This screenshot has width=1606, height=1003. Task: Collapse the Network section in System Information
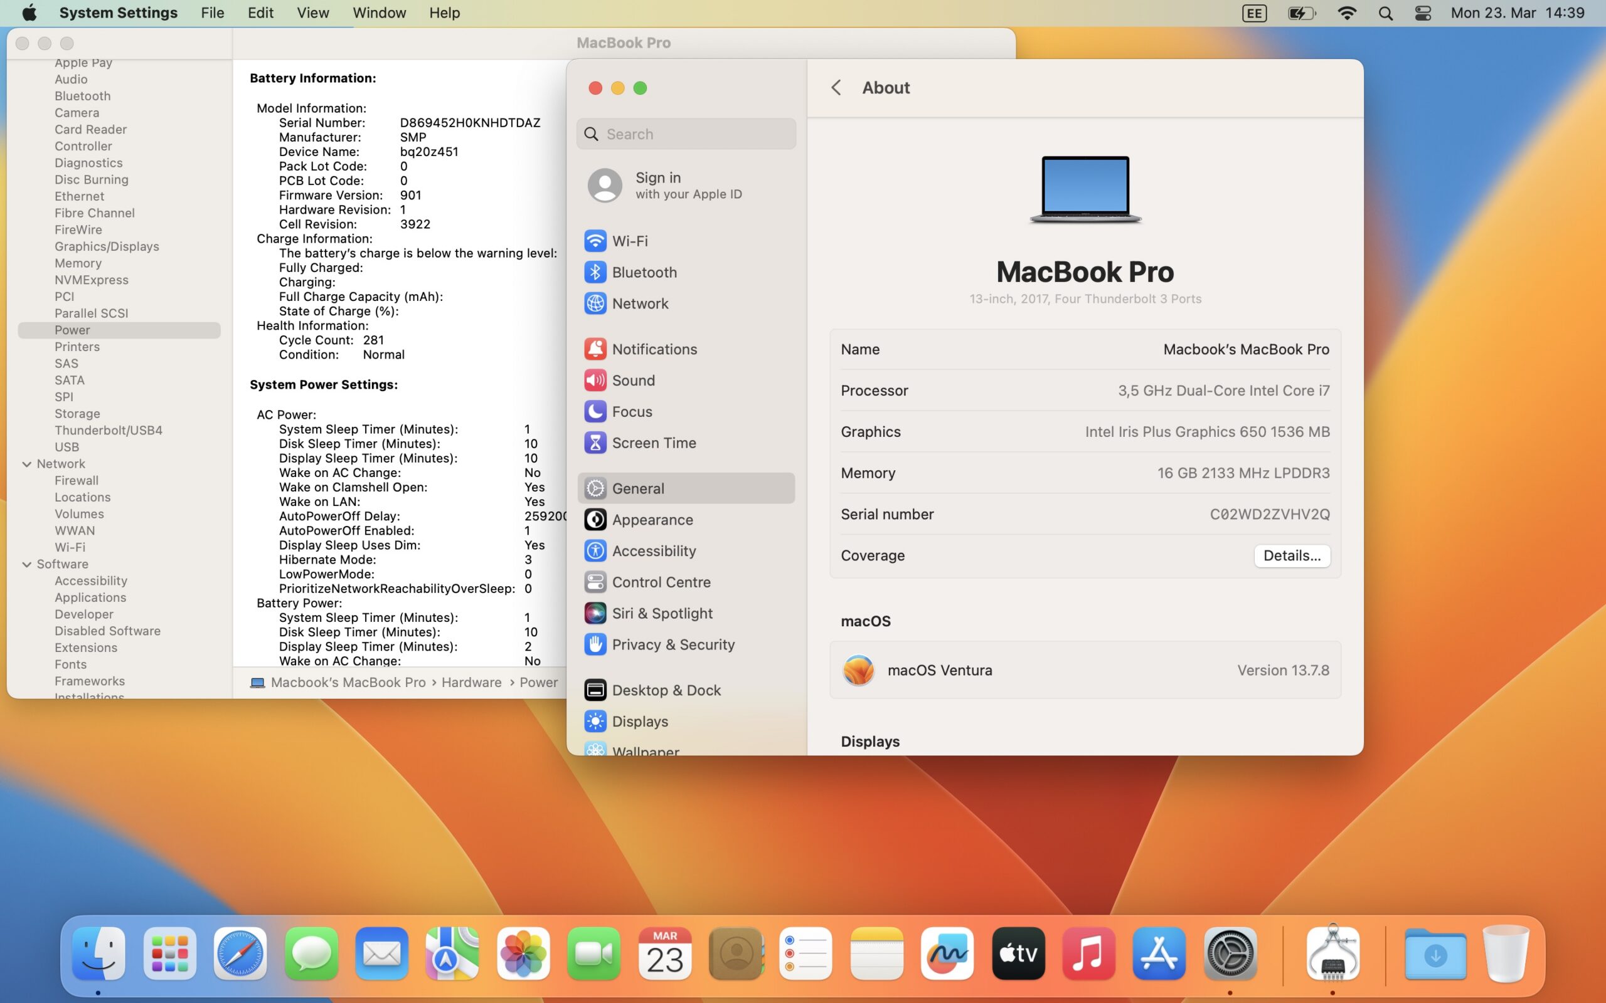tap(26, 464)
